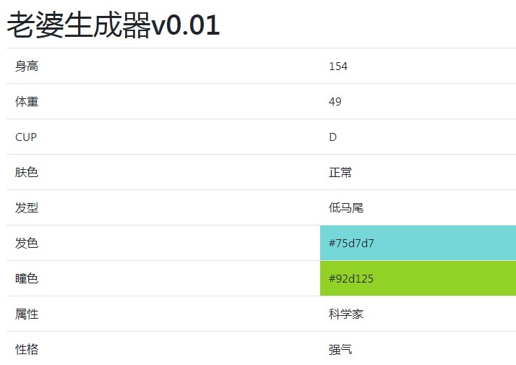
Task: Click the hairstyle value 低马尾
Action: point(346,207)
